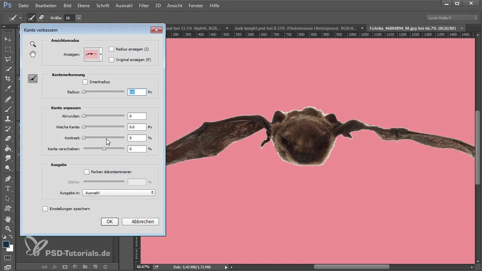The height and width of the screenshot is (271, 482).
Task: Select the Quick Selection tool
Action: [8, 69]
